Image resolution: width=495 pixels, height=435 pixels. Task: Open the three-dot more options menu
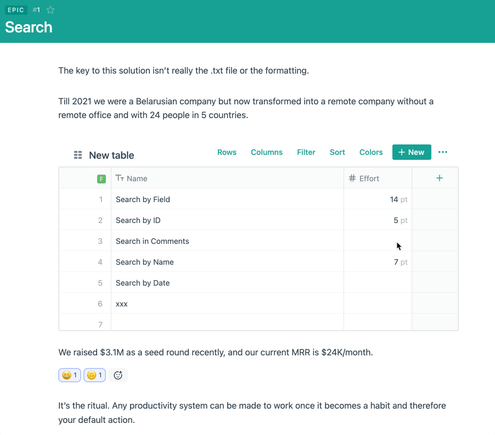(x=443, y=152)
